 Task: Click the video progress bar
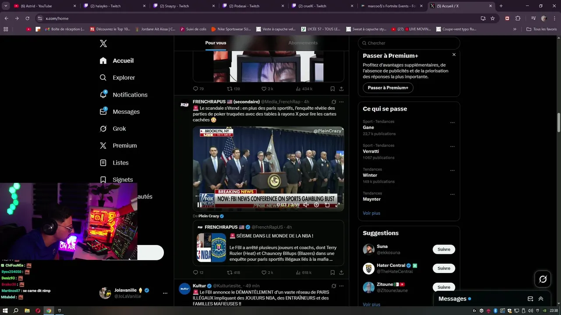(268, 196)
